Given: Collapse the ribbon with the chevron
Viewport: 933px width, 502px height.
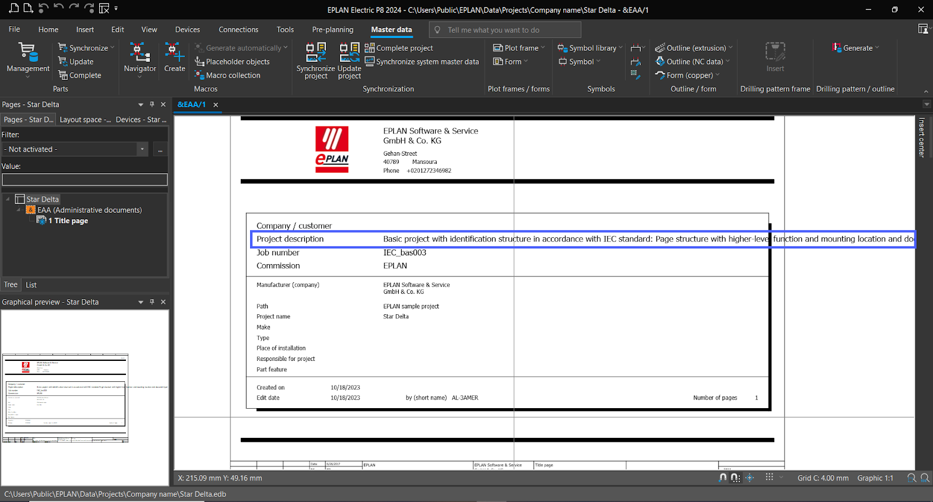Looking at the screenshot, I should pos(926,92).
